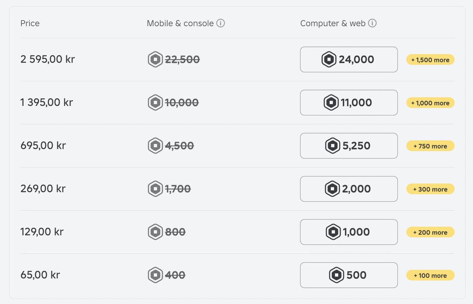Image resolution: width=473 pixels, height=304 pixels.
Task: Click the Computer & web info icon
Action: click(372, 23)
